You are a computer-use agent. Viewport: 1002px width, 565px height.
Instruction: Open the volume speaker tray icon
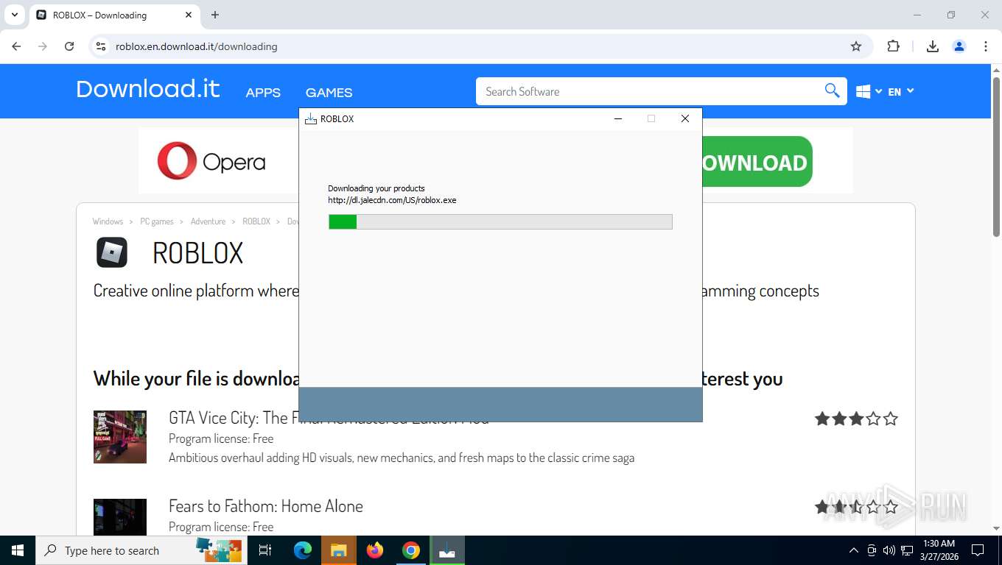point(889,550)
